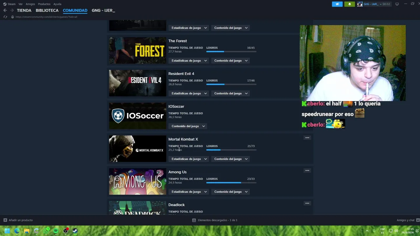Open the Windows Start button
The width and height of the screenshot is (420, 236).
(x=7, y=231)
